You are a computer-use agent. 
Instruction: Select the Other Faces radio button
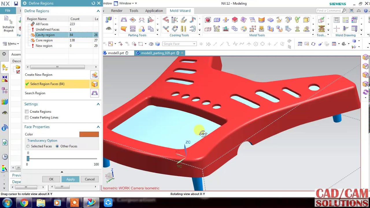tap(57, 146)
